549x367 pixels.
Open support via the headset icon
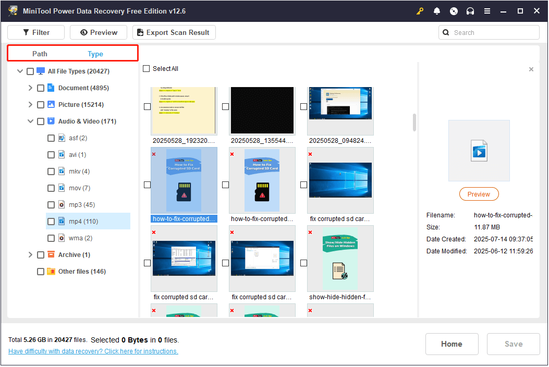click(x=470, y=10)
